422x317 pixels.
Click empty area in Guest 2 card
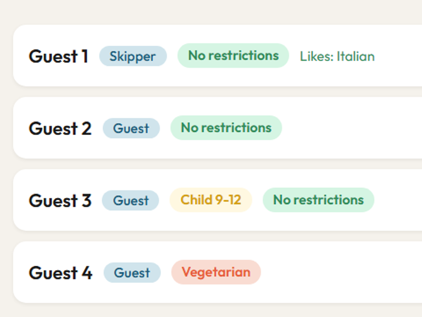click(x=352, y=128)
